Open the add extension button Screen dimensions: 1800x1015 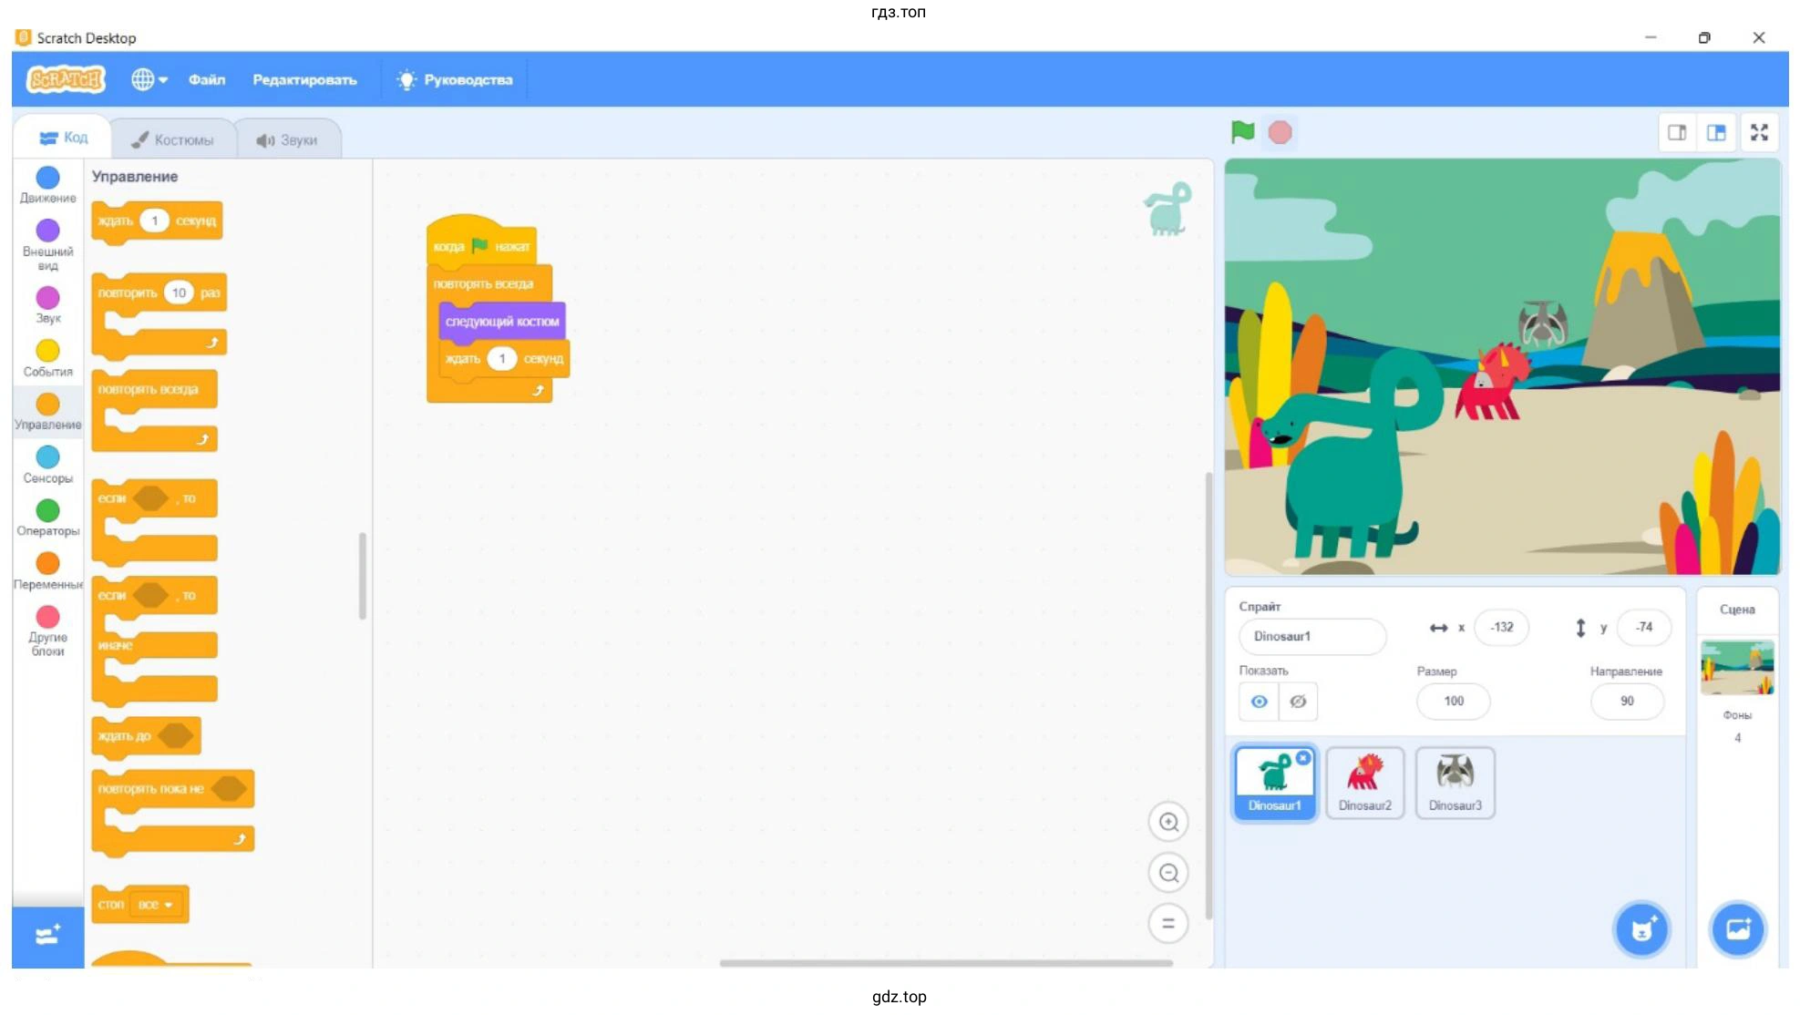[x=47, y=936]
